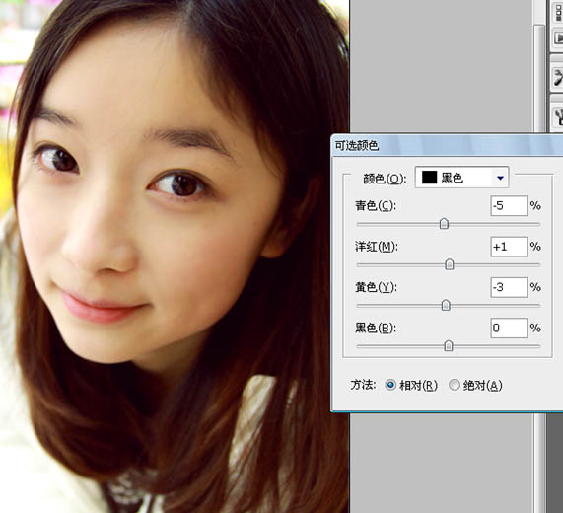Select the 绝对 (Absolute) method radio button
The height and width of the screenshot is (513, 563).
click(454, 385)
